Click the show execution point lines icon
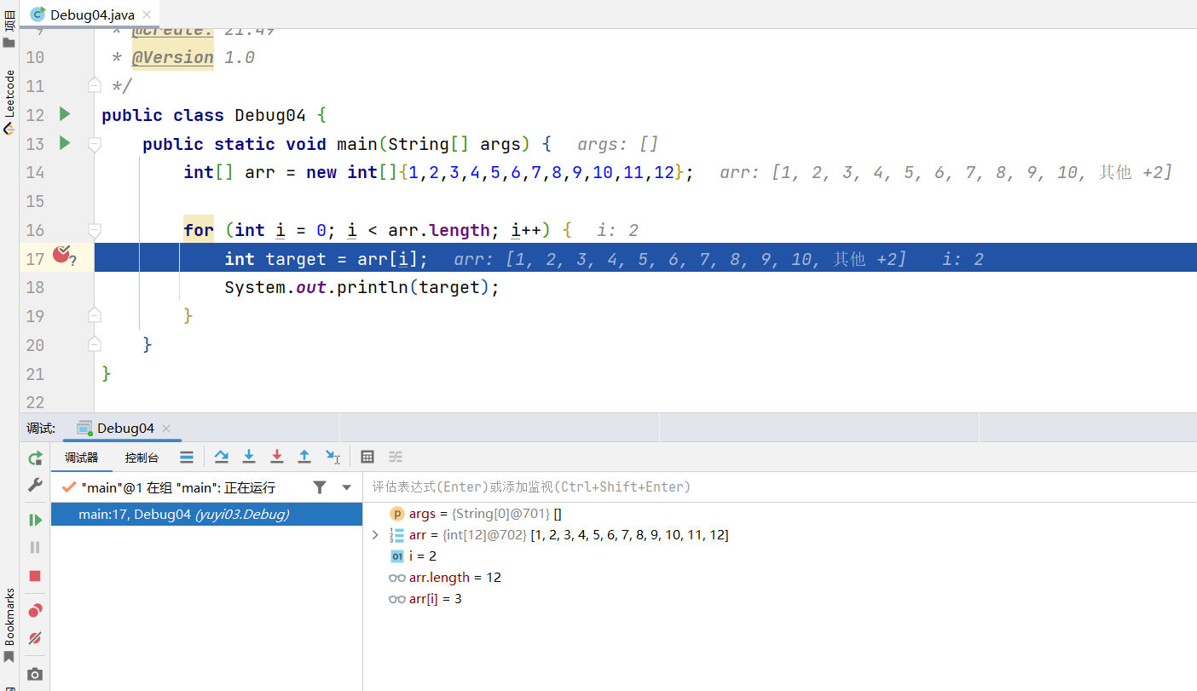Screen dimensions: 1197x691 click(x=187, y=457)
